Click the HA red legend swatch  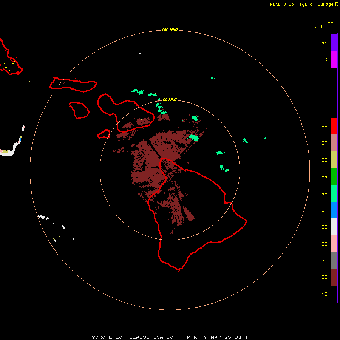click(334, 126)
